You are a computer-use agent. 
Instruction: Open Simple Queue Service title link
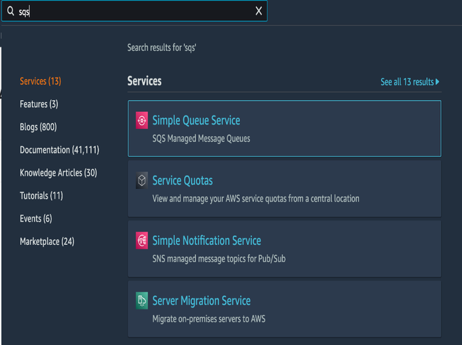pyautogui.click(x=196, y=120)
